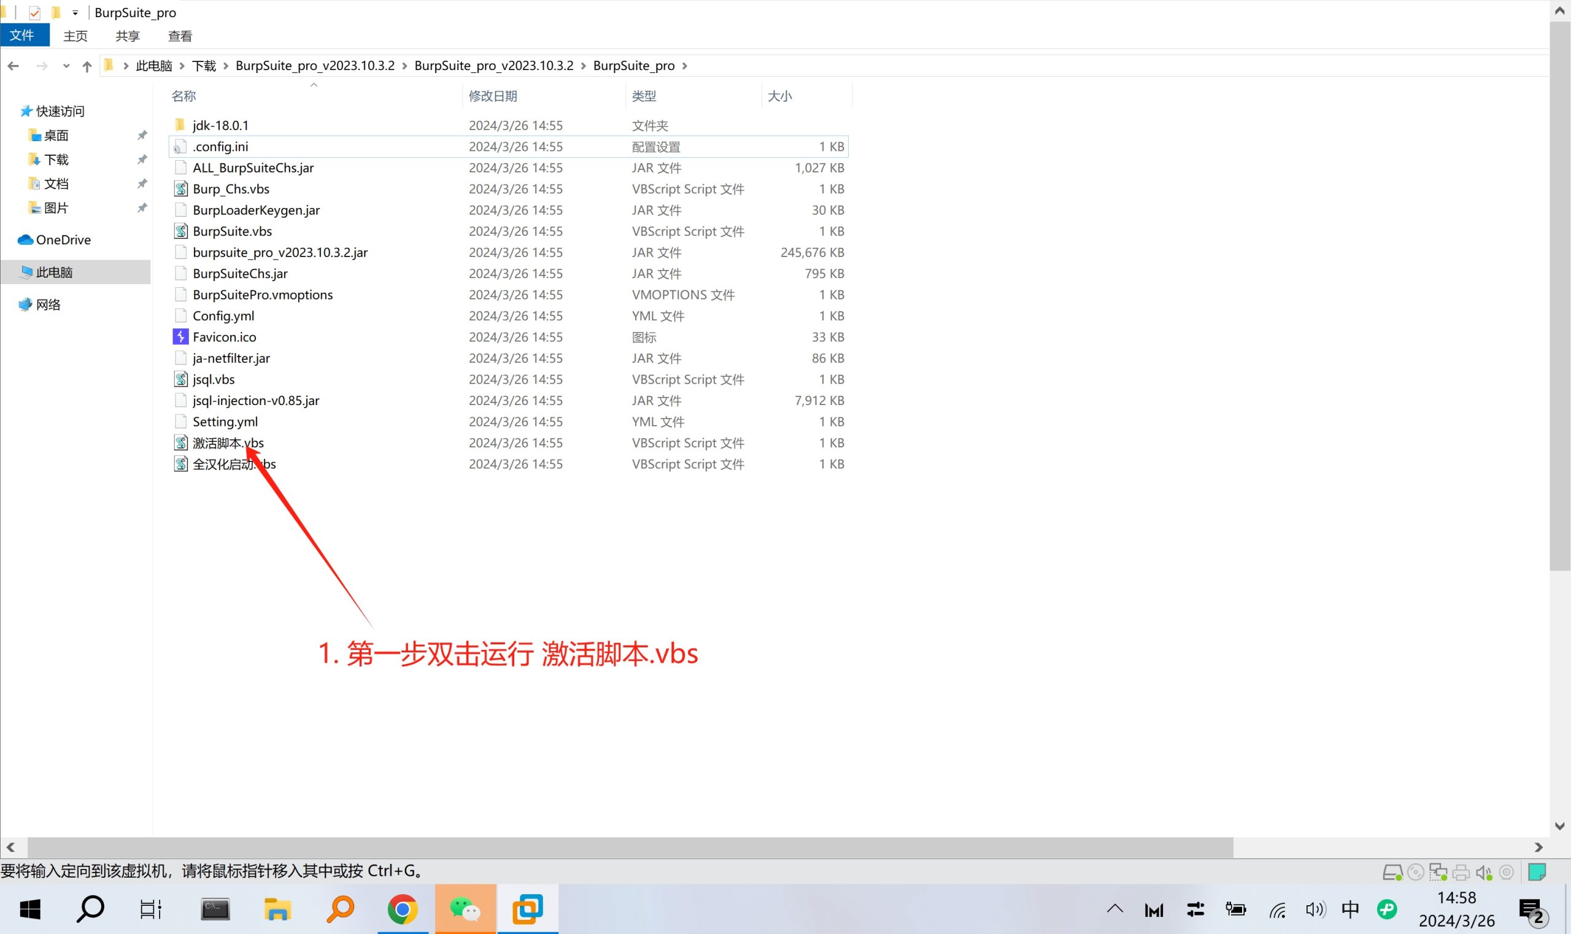
Task: Expand the chevron after 下载 in path
Action: (x=226, y=66)
